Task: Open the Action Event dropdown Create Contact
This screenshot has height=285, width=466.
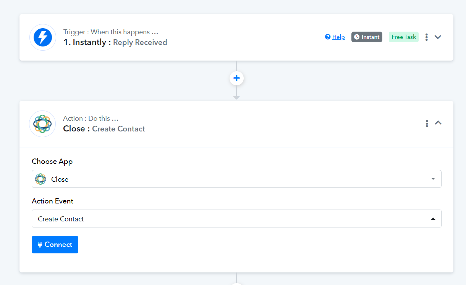Action: tap(236, 219)
